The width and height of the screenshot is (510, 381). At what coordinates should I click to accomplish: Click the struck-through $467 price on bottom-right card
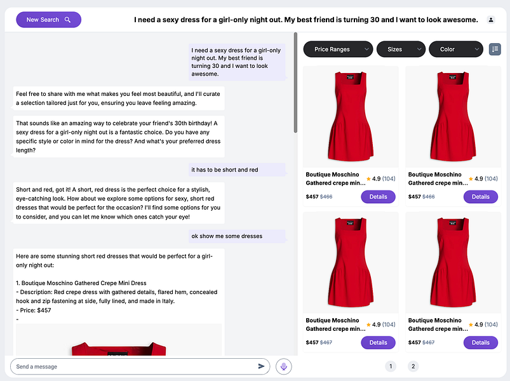(428, 343)
